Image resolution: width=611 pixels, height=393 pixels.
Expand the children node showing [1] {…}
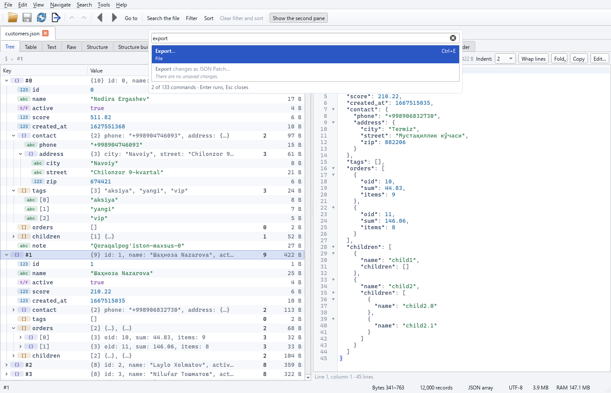14,236
